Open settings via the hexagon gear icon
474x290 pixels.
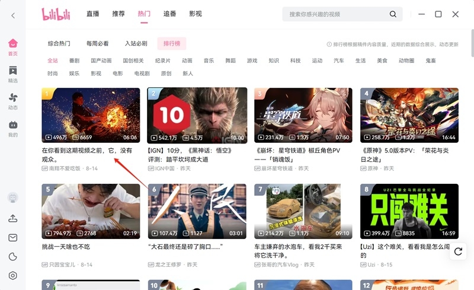pos(12,275)
